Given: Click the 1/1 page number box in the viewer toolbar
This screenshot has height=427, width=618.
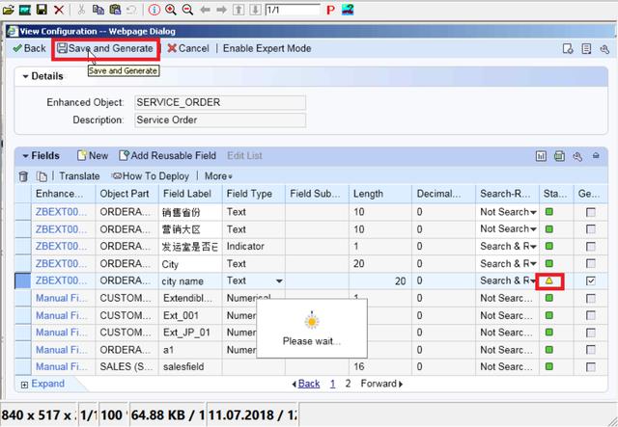Looking at the screenshot, I should click(x=292, y=10).
